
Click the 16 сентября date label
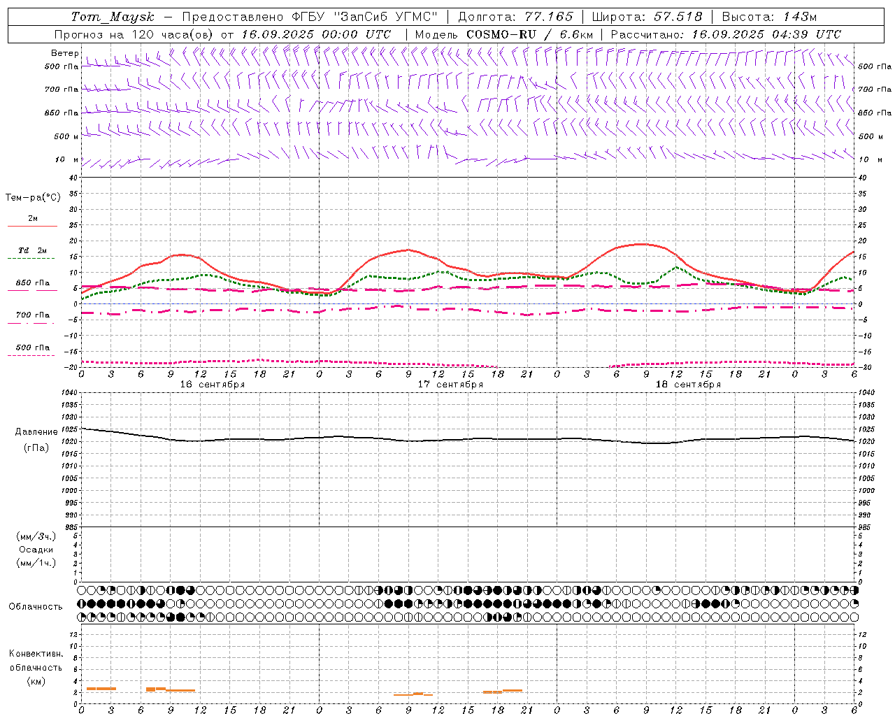[213, 385]
